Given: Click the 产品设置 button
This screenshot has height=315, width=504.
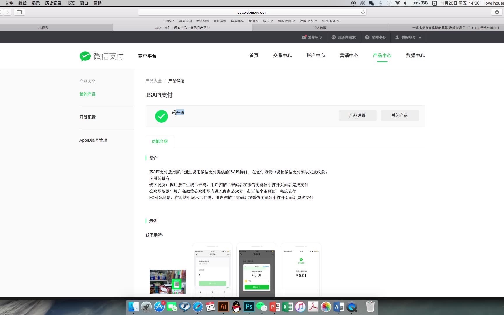Looking at the screenshot, I should point(357,116).
